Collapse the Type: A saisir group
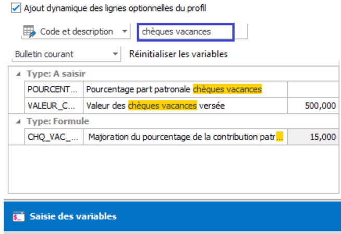This screenshot has width=341, height=234. (x=18, y=74)
